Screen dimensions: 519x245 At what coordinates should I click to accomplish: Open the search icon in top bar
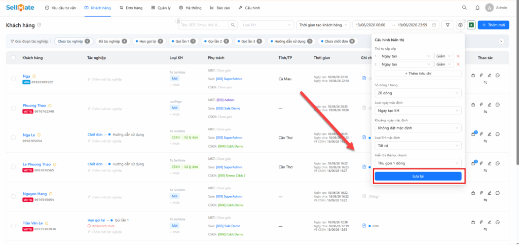[465, 8]
